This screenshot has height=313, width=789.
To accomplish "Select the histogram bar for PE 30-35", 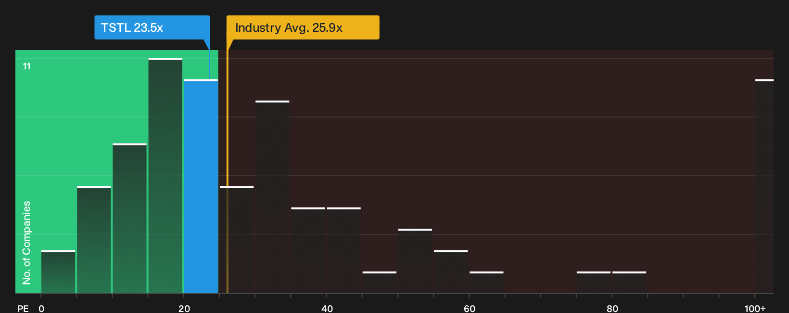I will [272, 197].
